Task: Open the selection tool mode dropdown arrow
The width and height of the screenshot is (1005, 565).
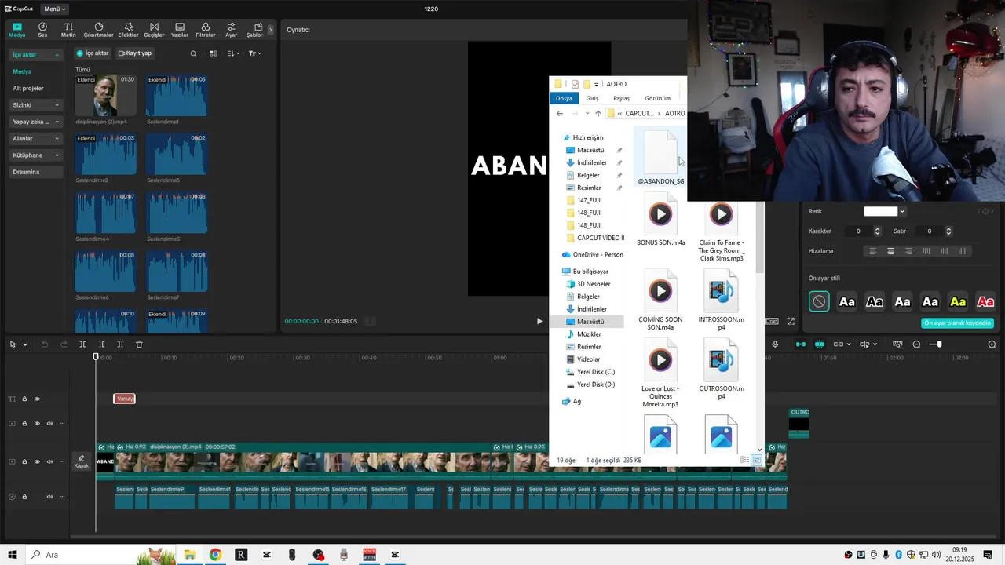Action: click(x=24, y=344)
